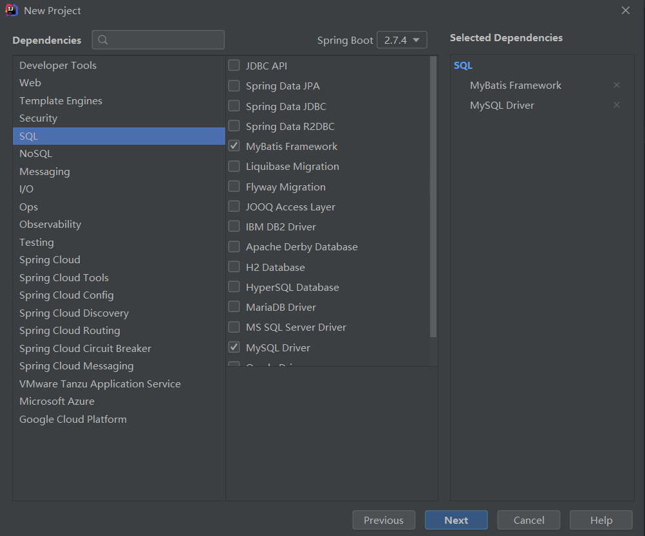The image size is (645, 536).
Task: Open Spring Cloud Config category
Action: click(119, 295)
